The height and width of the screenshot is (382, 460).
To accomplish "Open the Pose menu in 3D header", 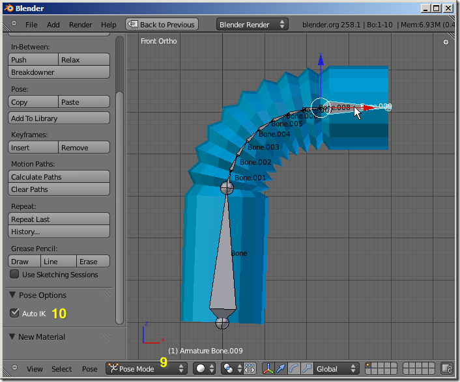I will click(x=90, y=369).
